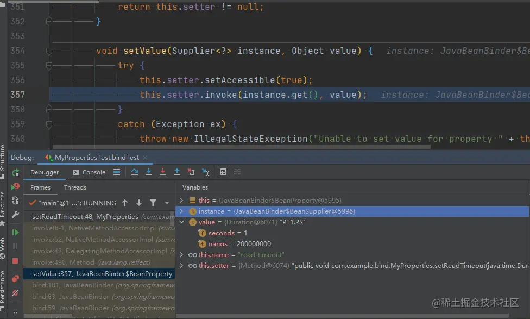Viewport: 530px width, 319px height.
Task: Open the "main"@1 RUNNING thread dropdown
Action: pyautogui.click(x=72, y=203)
